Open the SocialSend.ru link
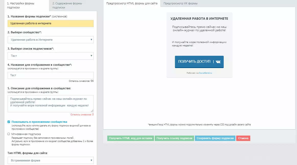The image size is (297, 165). coord(206,73)
